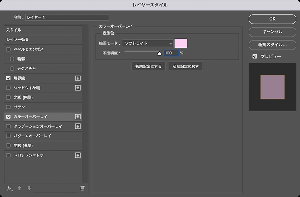Click the move effect down arrow

29,188
